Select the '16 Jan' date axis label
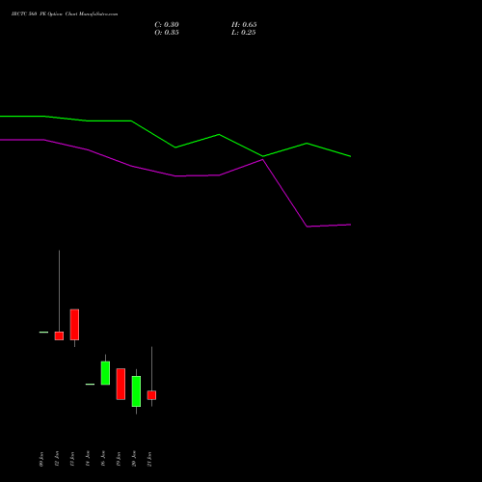This screenshot has height=482, width=482. tap(103, 459)
